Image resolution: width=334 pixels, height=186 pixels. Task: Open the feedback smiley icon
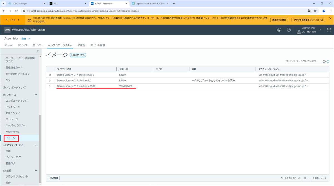pos(279,30)
